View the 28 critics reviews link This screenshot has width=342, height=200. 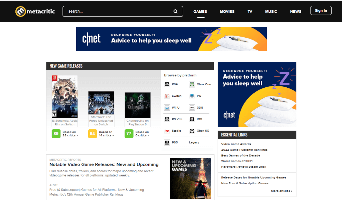[x=70, y=134]
